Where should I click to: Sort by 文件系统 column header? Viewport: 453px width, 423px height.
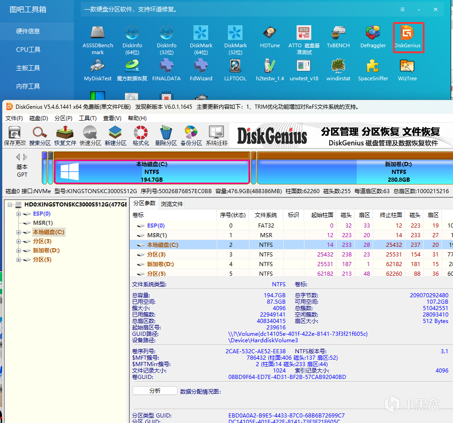click(266, 215)
